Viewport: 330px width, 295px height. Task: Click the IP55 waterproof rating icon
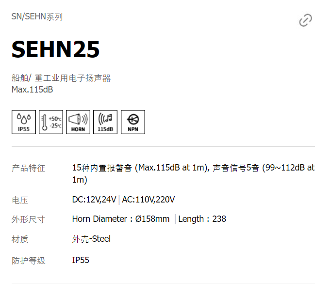[x=24, y=122]
